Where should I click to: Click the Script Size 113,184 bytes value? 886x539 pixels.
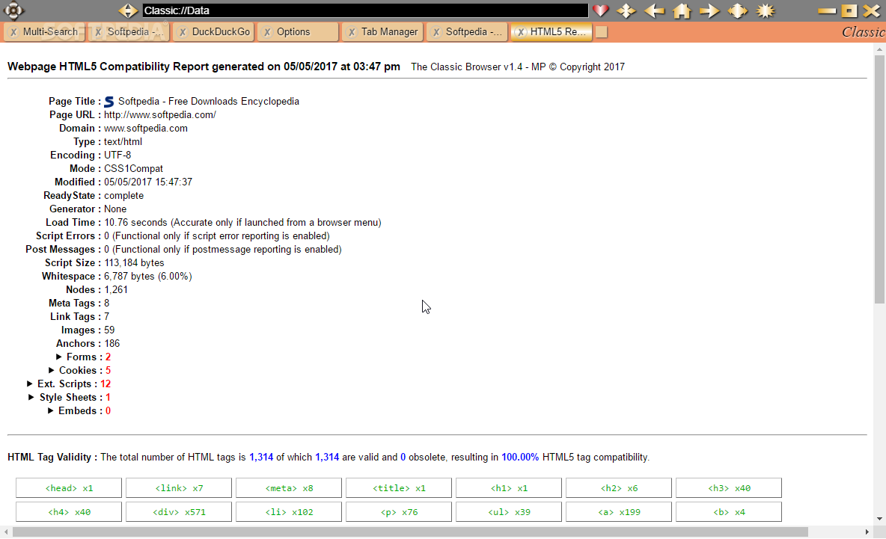(134, 263)
